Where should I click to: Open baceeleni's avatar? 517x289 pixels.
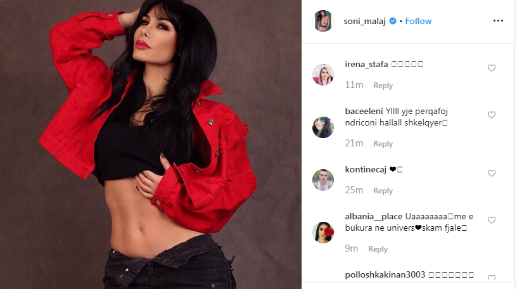click(x=322, y=127)
